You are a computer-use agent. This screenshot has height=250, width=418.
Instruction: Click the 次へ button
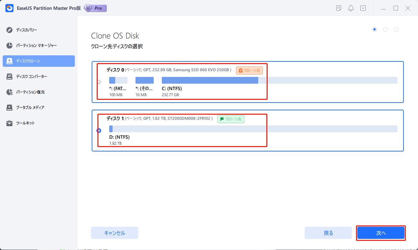pyautogui.click(x=381, y=233)
